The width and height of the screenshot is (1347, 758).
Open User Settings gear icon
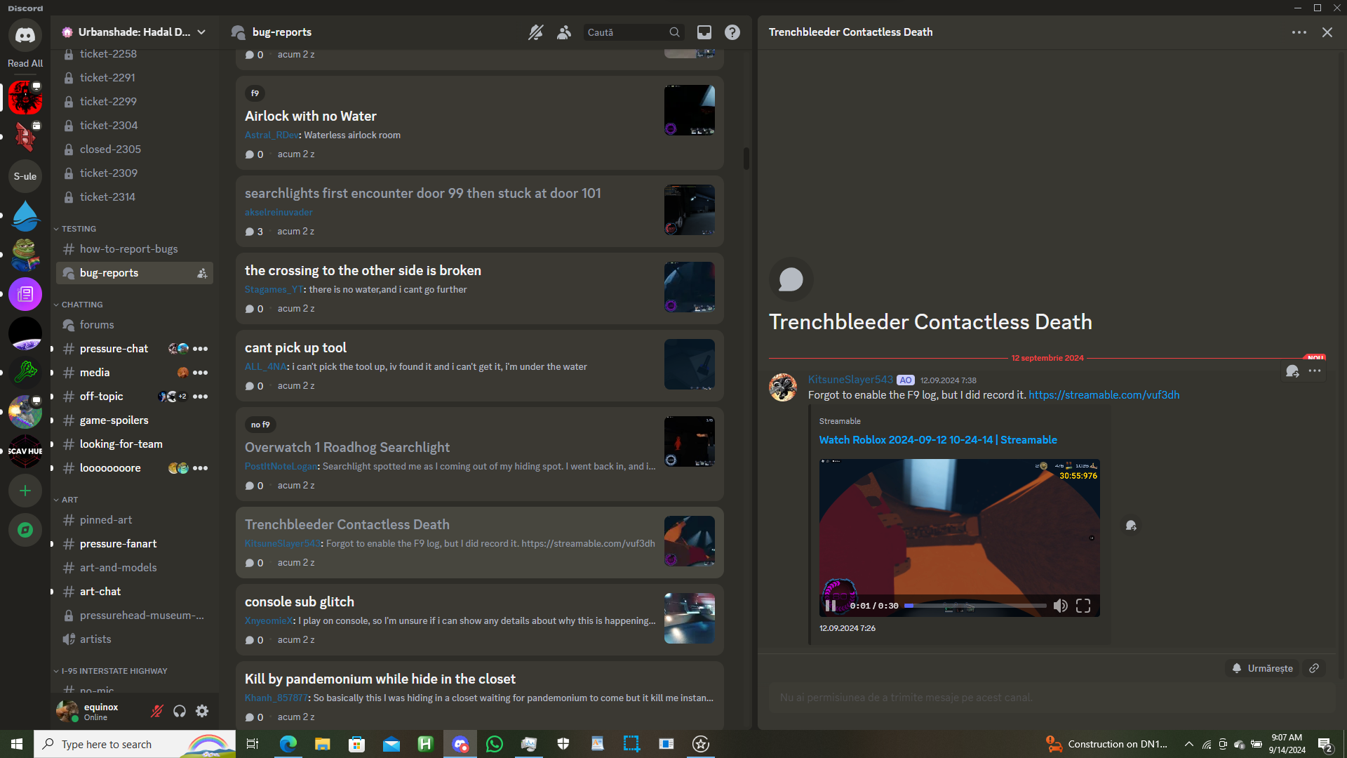point(202,712)
